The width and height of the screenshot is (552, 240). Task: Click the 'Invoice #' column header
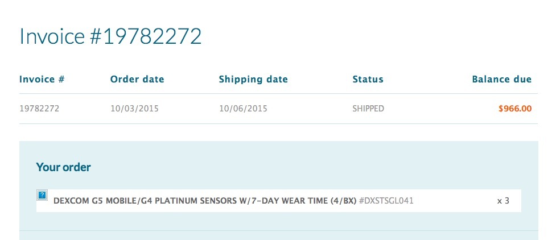point(42,79)
